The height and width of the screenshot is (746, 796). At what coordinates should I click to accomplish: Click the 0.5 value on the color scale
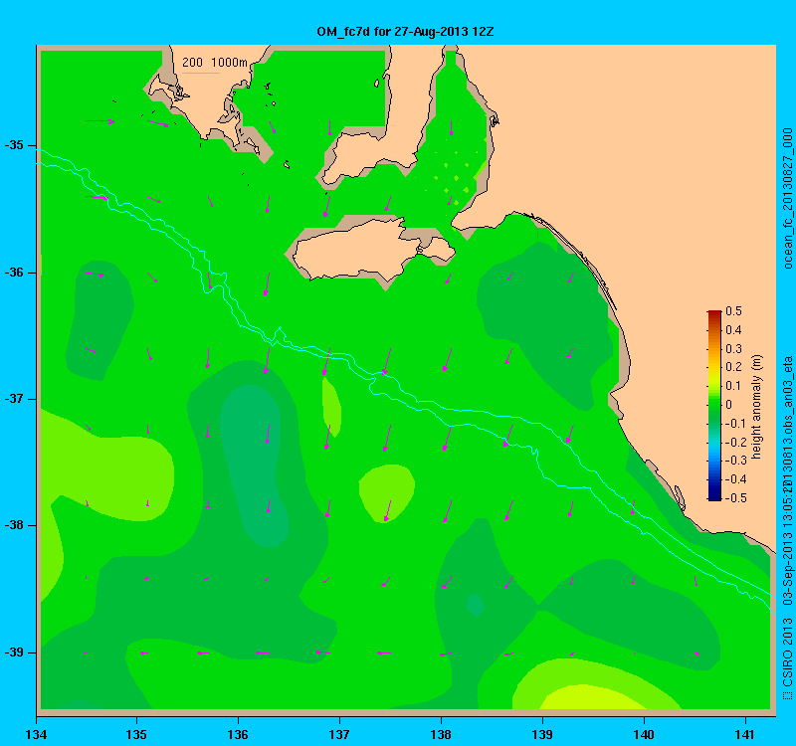pyautogui.click(x=733, y=311)
